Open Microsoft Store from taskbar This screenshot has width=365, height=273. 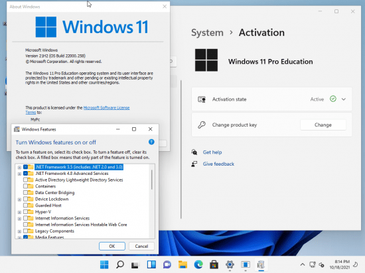pyautogui.click(x=214, y=264)
